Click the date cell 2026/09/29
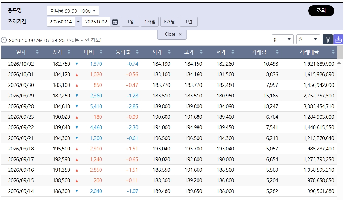351x200 pixels. coord(21,96)
